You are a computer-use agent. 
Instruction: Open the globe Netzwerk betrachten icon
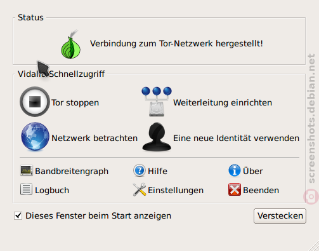click(35, 137)
